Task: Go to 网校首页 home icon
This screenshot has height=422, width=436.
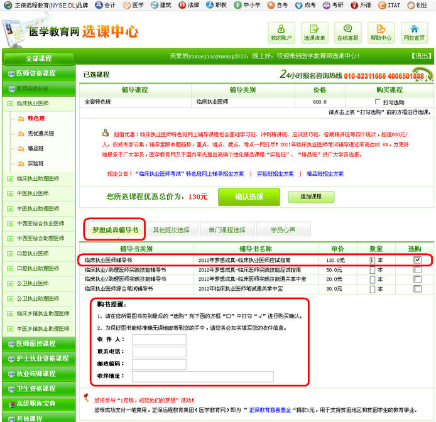Action: point(413,33)
